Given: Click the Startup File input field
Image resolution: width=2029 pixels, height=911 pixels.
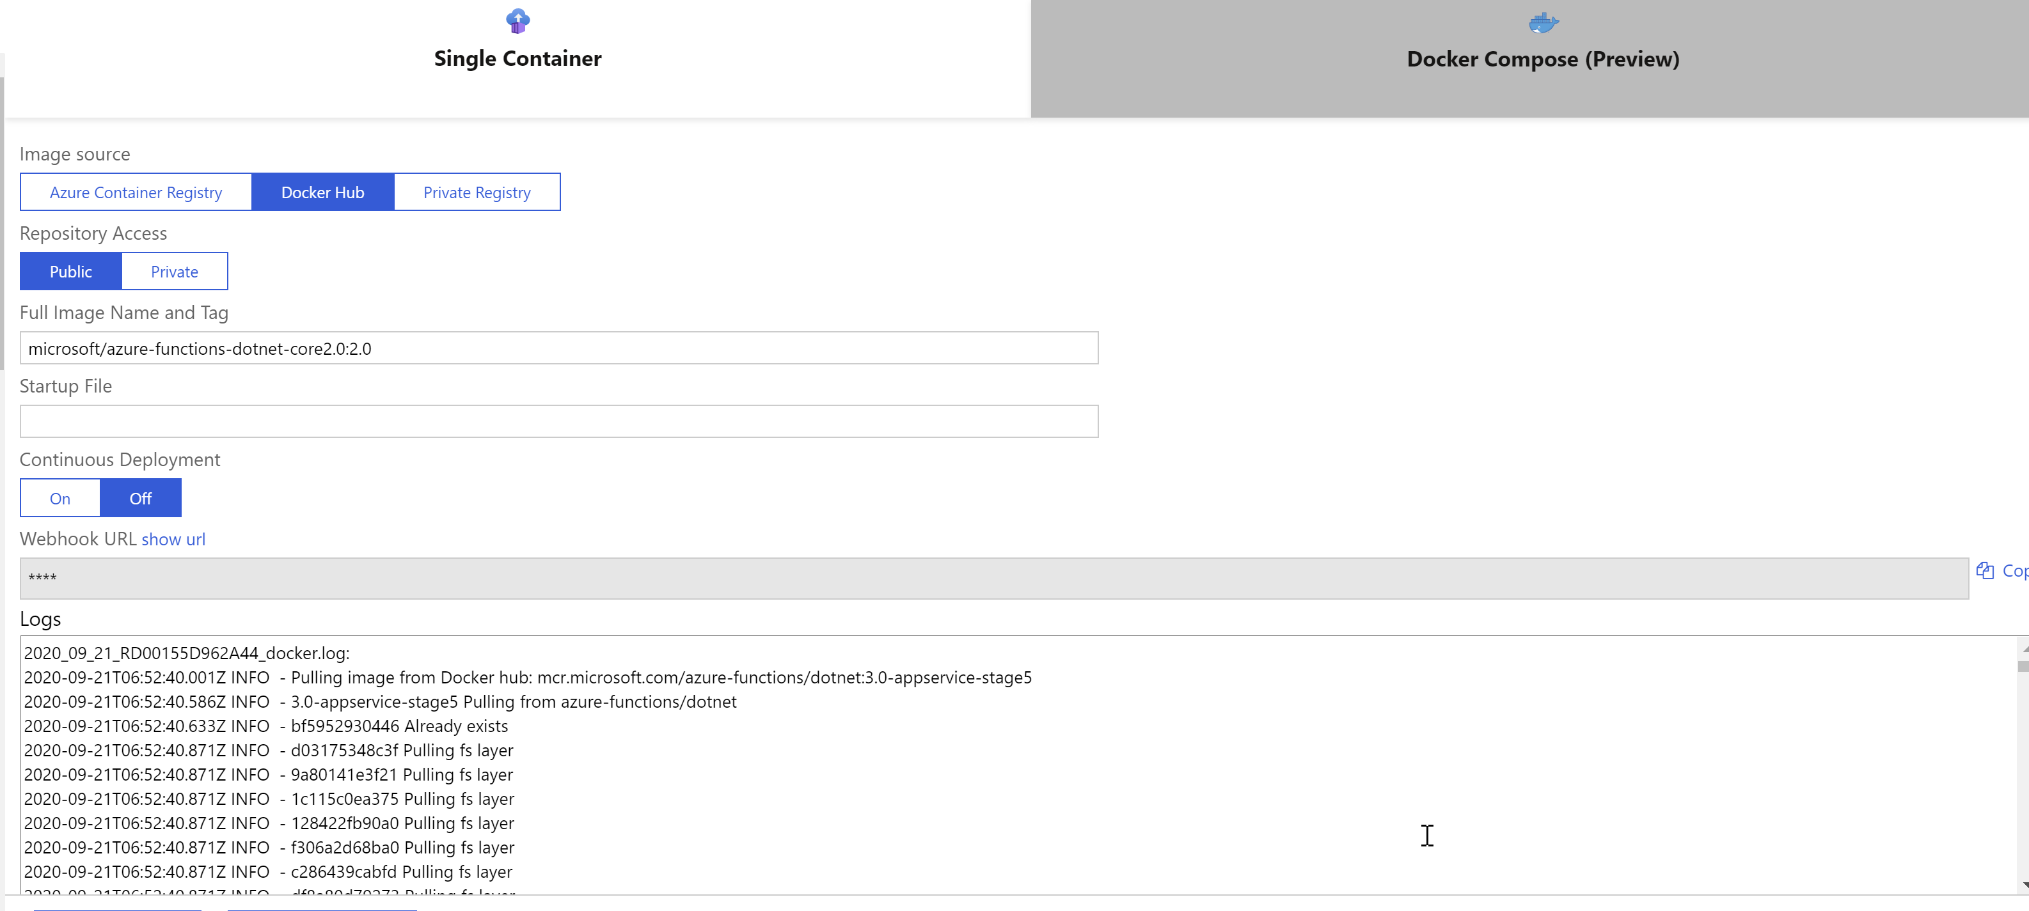Looking at the screenshot, I should tap(558, 421).
